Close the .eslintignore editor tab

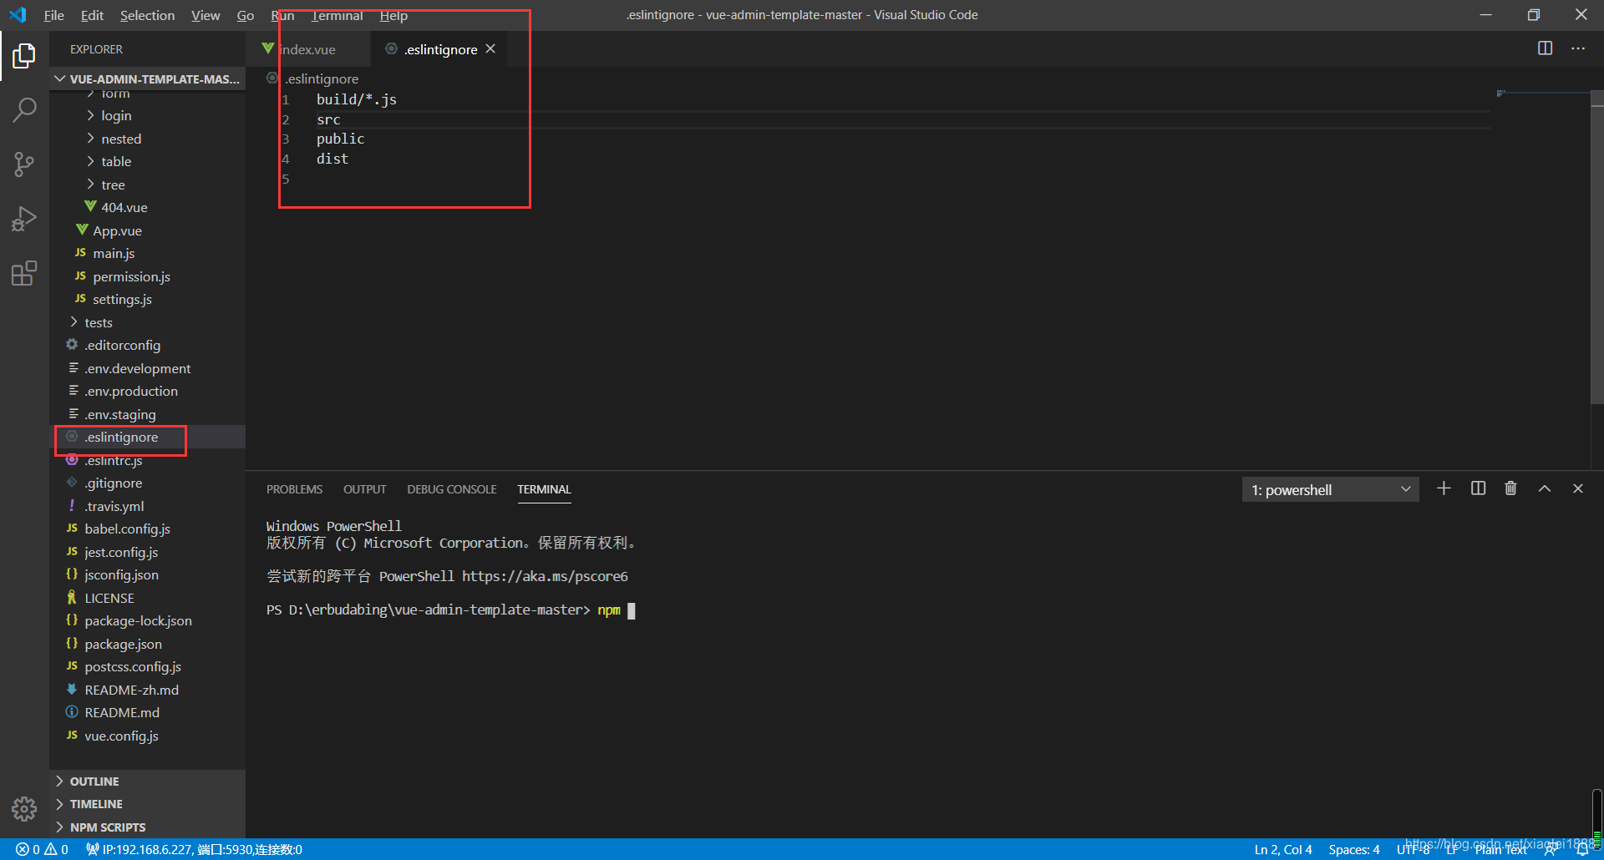pyautogui.click(x=490, y=49)
